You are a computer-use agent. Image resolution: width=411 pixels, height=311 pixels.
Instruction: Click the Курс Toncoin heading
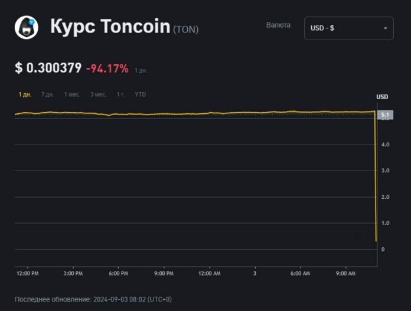110,27
